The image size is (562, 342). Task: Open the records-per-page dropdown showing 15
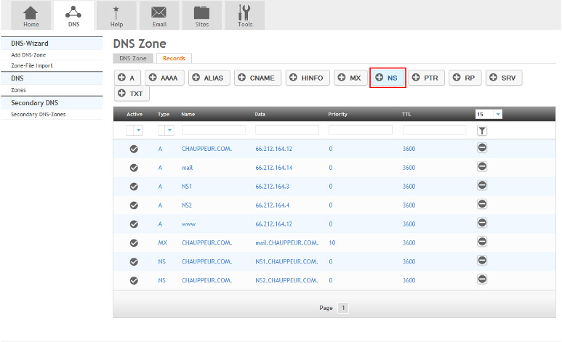point(489,114)
